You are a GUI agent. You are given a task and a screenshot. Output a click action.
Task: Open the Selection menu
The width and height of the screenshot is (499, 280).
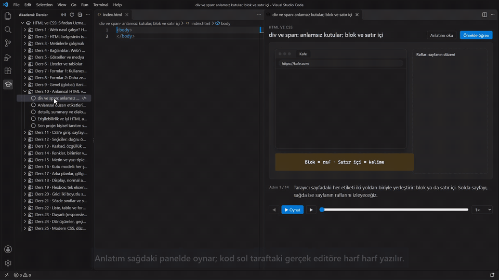coord(44,5)
